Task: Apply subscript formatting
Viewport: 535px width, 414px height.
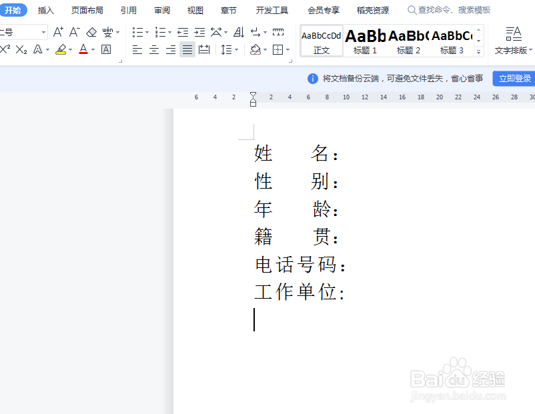Action: tap(21, 49)
